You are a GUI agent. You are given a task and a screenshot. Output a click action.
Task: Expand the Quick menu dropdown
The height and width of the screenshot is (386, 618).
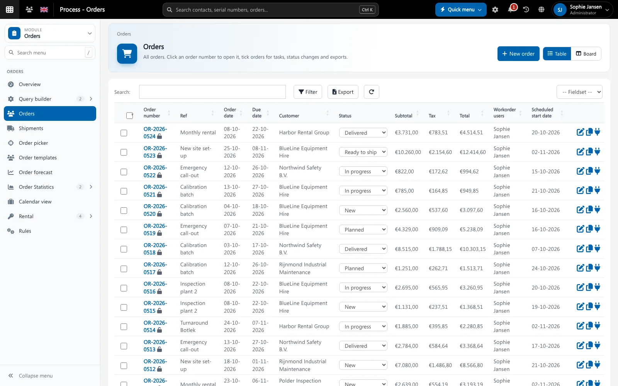461,10
